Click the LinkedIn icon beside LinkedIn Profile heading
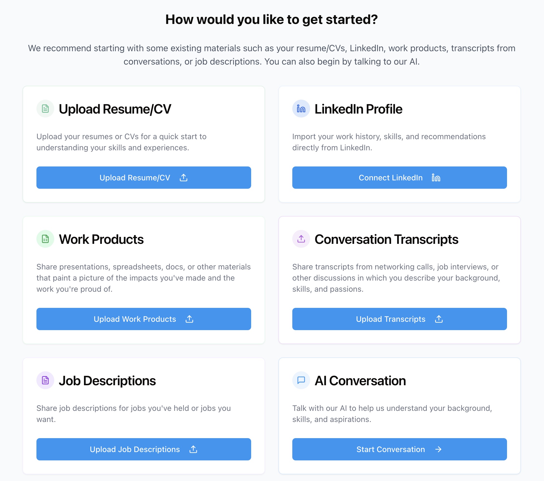Viewport: 544px width, 481px height. (x=301, y=109)
